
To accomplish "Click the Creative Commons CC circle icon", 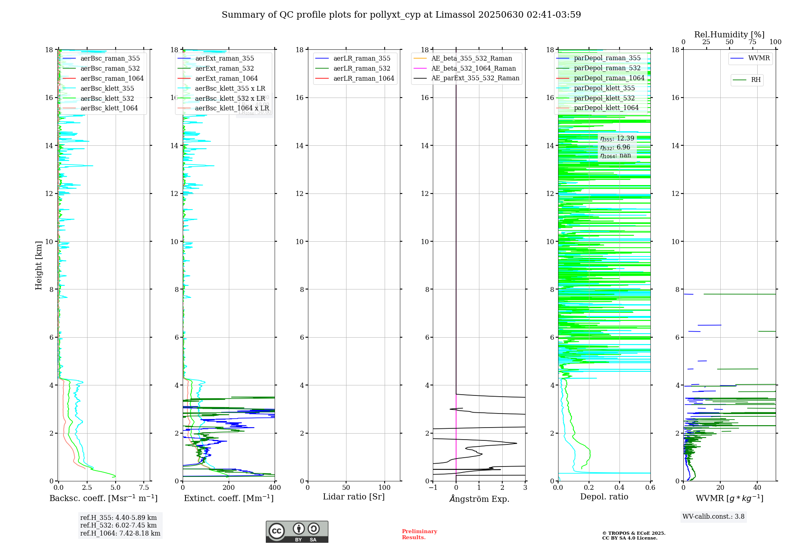I will pos(277,531).
